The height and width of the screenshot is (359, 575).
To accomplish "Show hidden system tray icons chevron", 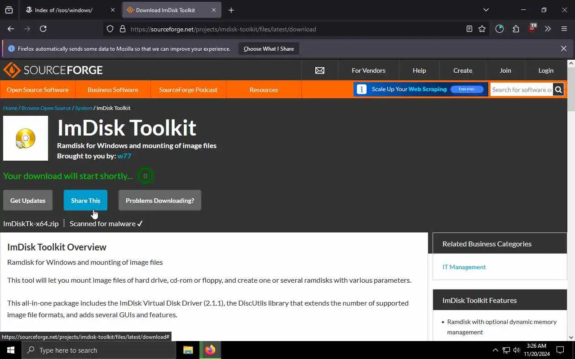I will pyautogui.click(x=495, y=350).
